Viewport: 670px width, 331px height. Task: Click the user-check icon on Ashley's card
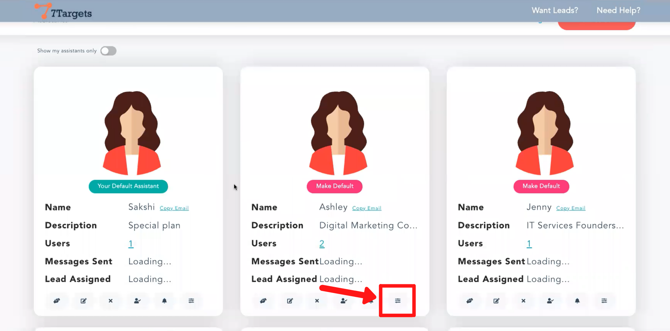tap(344, 301)
